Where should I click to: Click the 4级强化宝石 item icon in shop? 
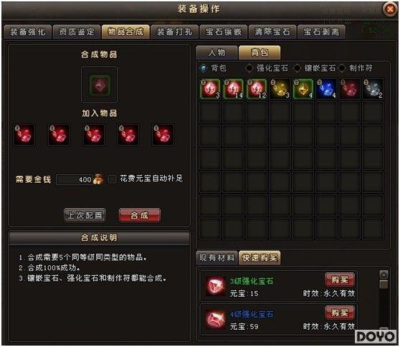216,318
